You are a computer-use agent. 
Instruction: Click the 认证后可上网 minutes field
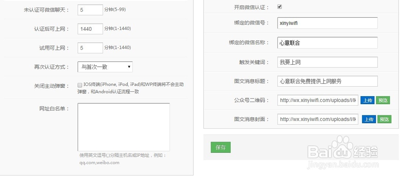pyautogui.click(x=90, y=29)
